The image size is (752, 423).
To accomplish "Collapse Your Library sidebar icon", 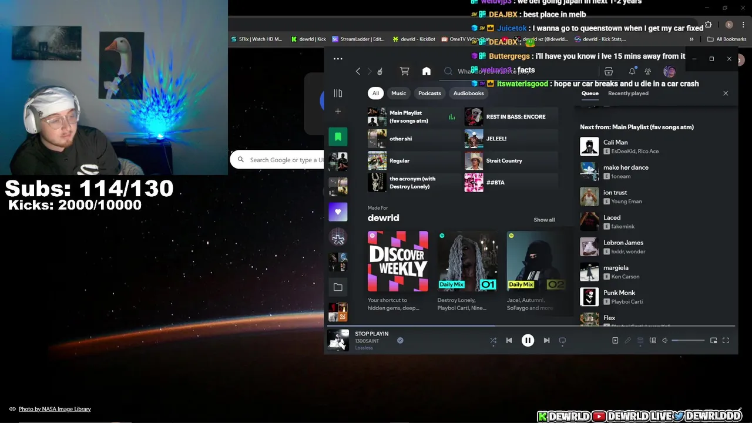I will [x=338, y=93].
